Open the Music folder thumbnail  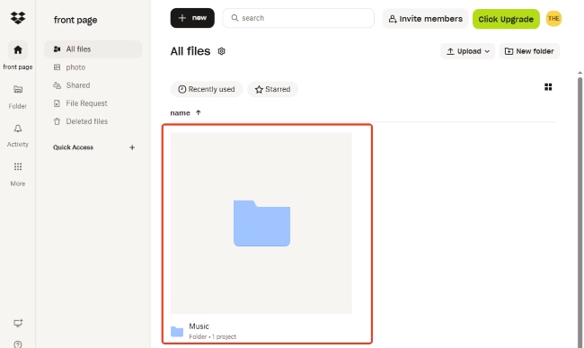pyautogui.click(x=261, y=223)
